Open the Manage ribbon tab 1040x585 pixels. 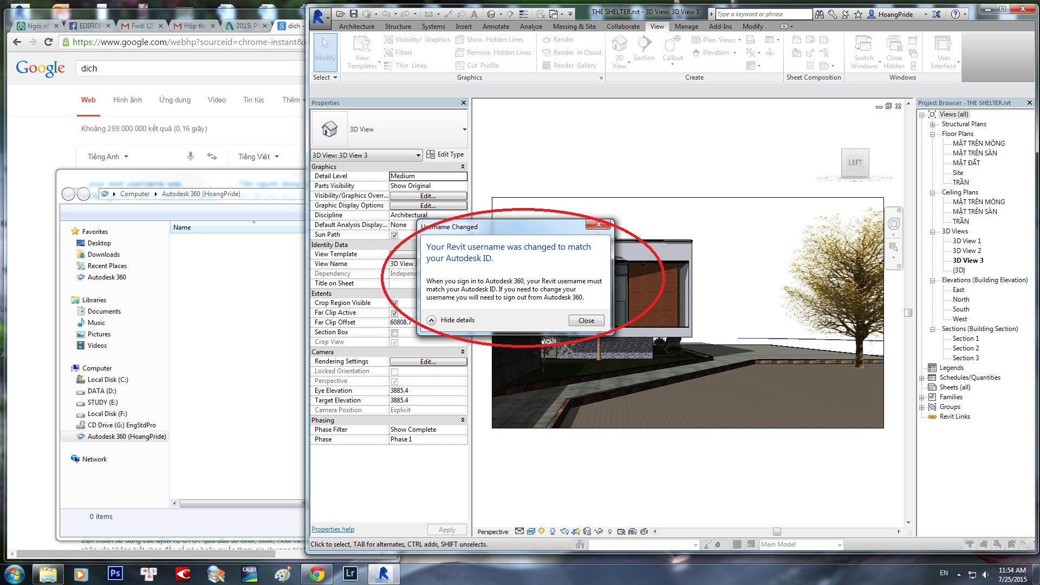686,26
